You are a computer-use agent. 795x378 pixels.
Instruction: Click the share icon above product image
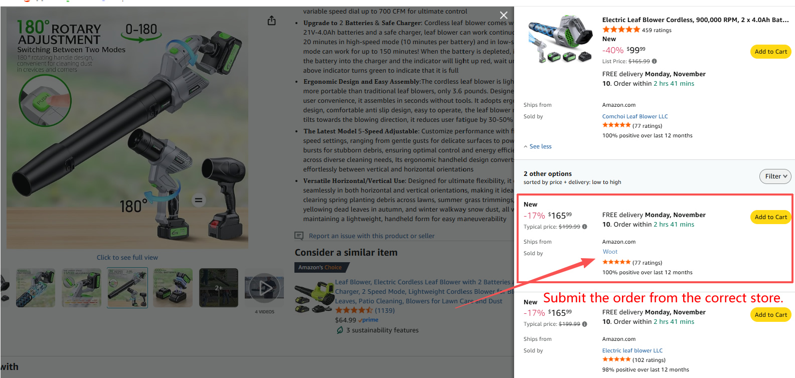tap(271, 21)
